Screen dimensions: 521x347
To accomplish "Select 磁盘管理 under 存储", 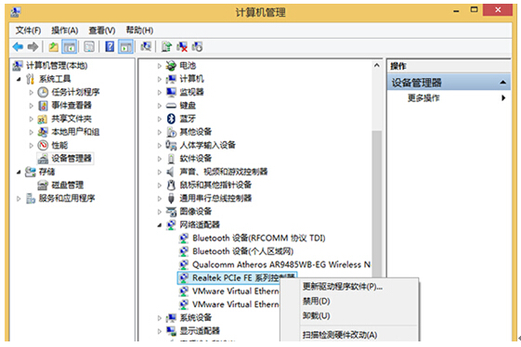I will (68, 185).
